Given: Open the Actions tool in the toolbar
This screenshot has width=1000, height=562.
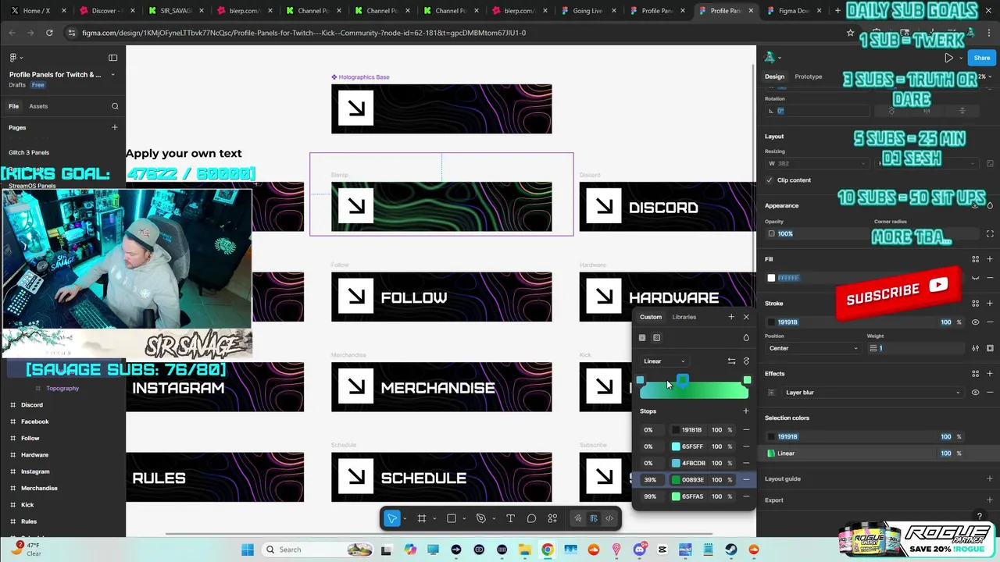Looking at the screenshot, I should coord(552,518).
